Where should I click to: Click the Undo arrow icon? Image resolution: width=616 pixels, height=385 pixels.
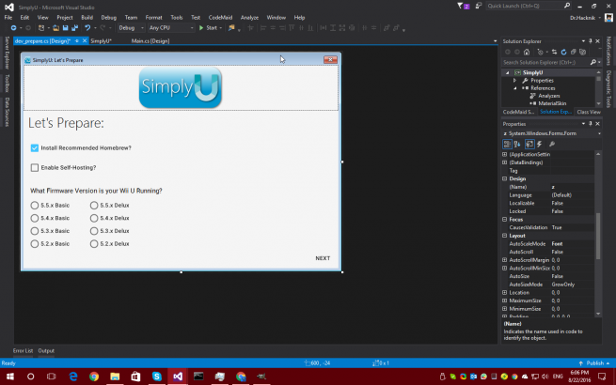tap(87, 28)
